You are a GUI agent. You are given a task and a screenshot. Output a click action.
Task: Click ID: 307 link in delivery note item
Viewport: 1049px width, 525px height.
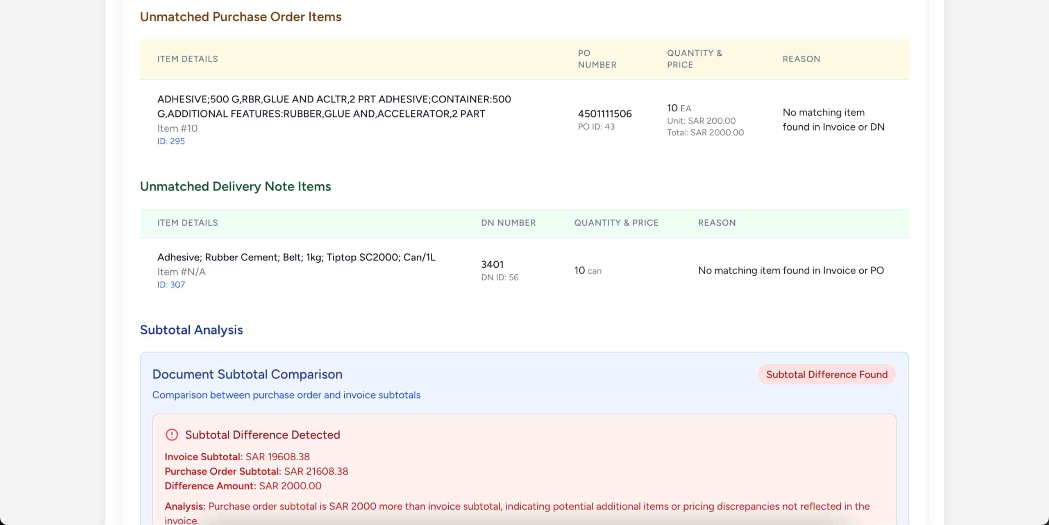pyautogui.click(x=171, y=284)
